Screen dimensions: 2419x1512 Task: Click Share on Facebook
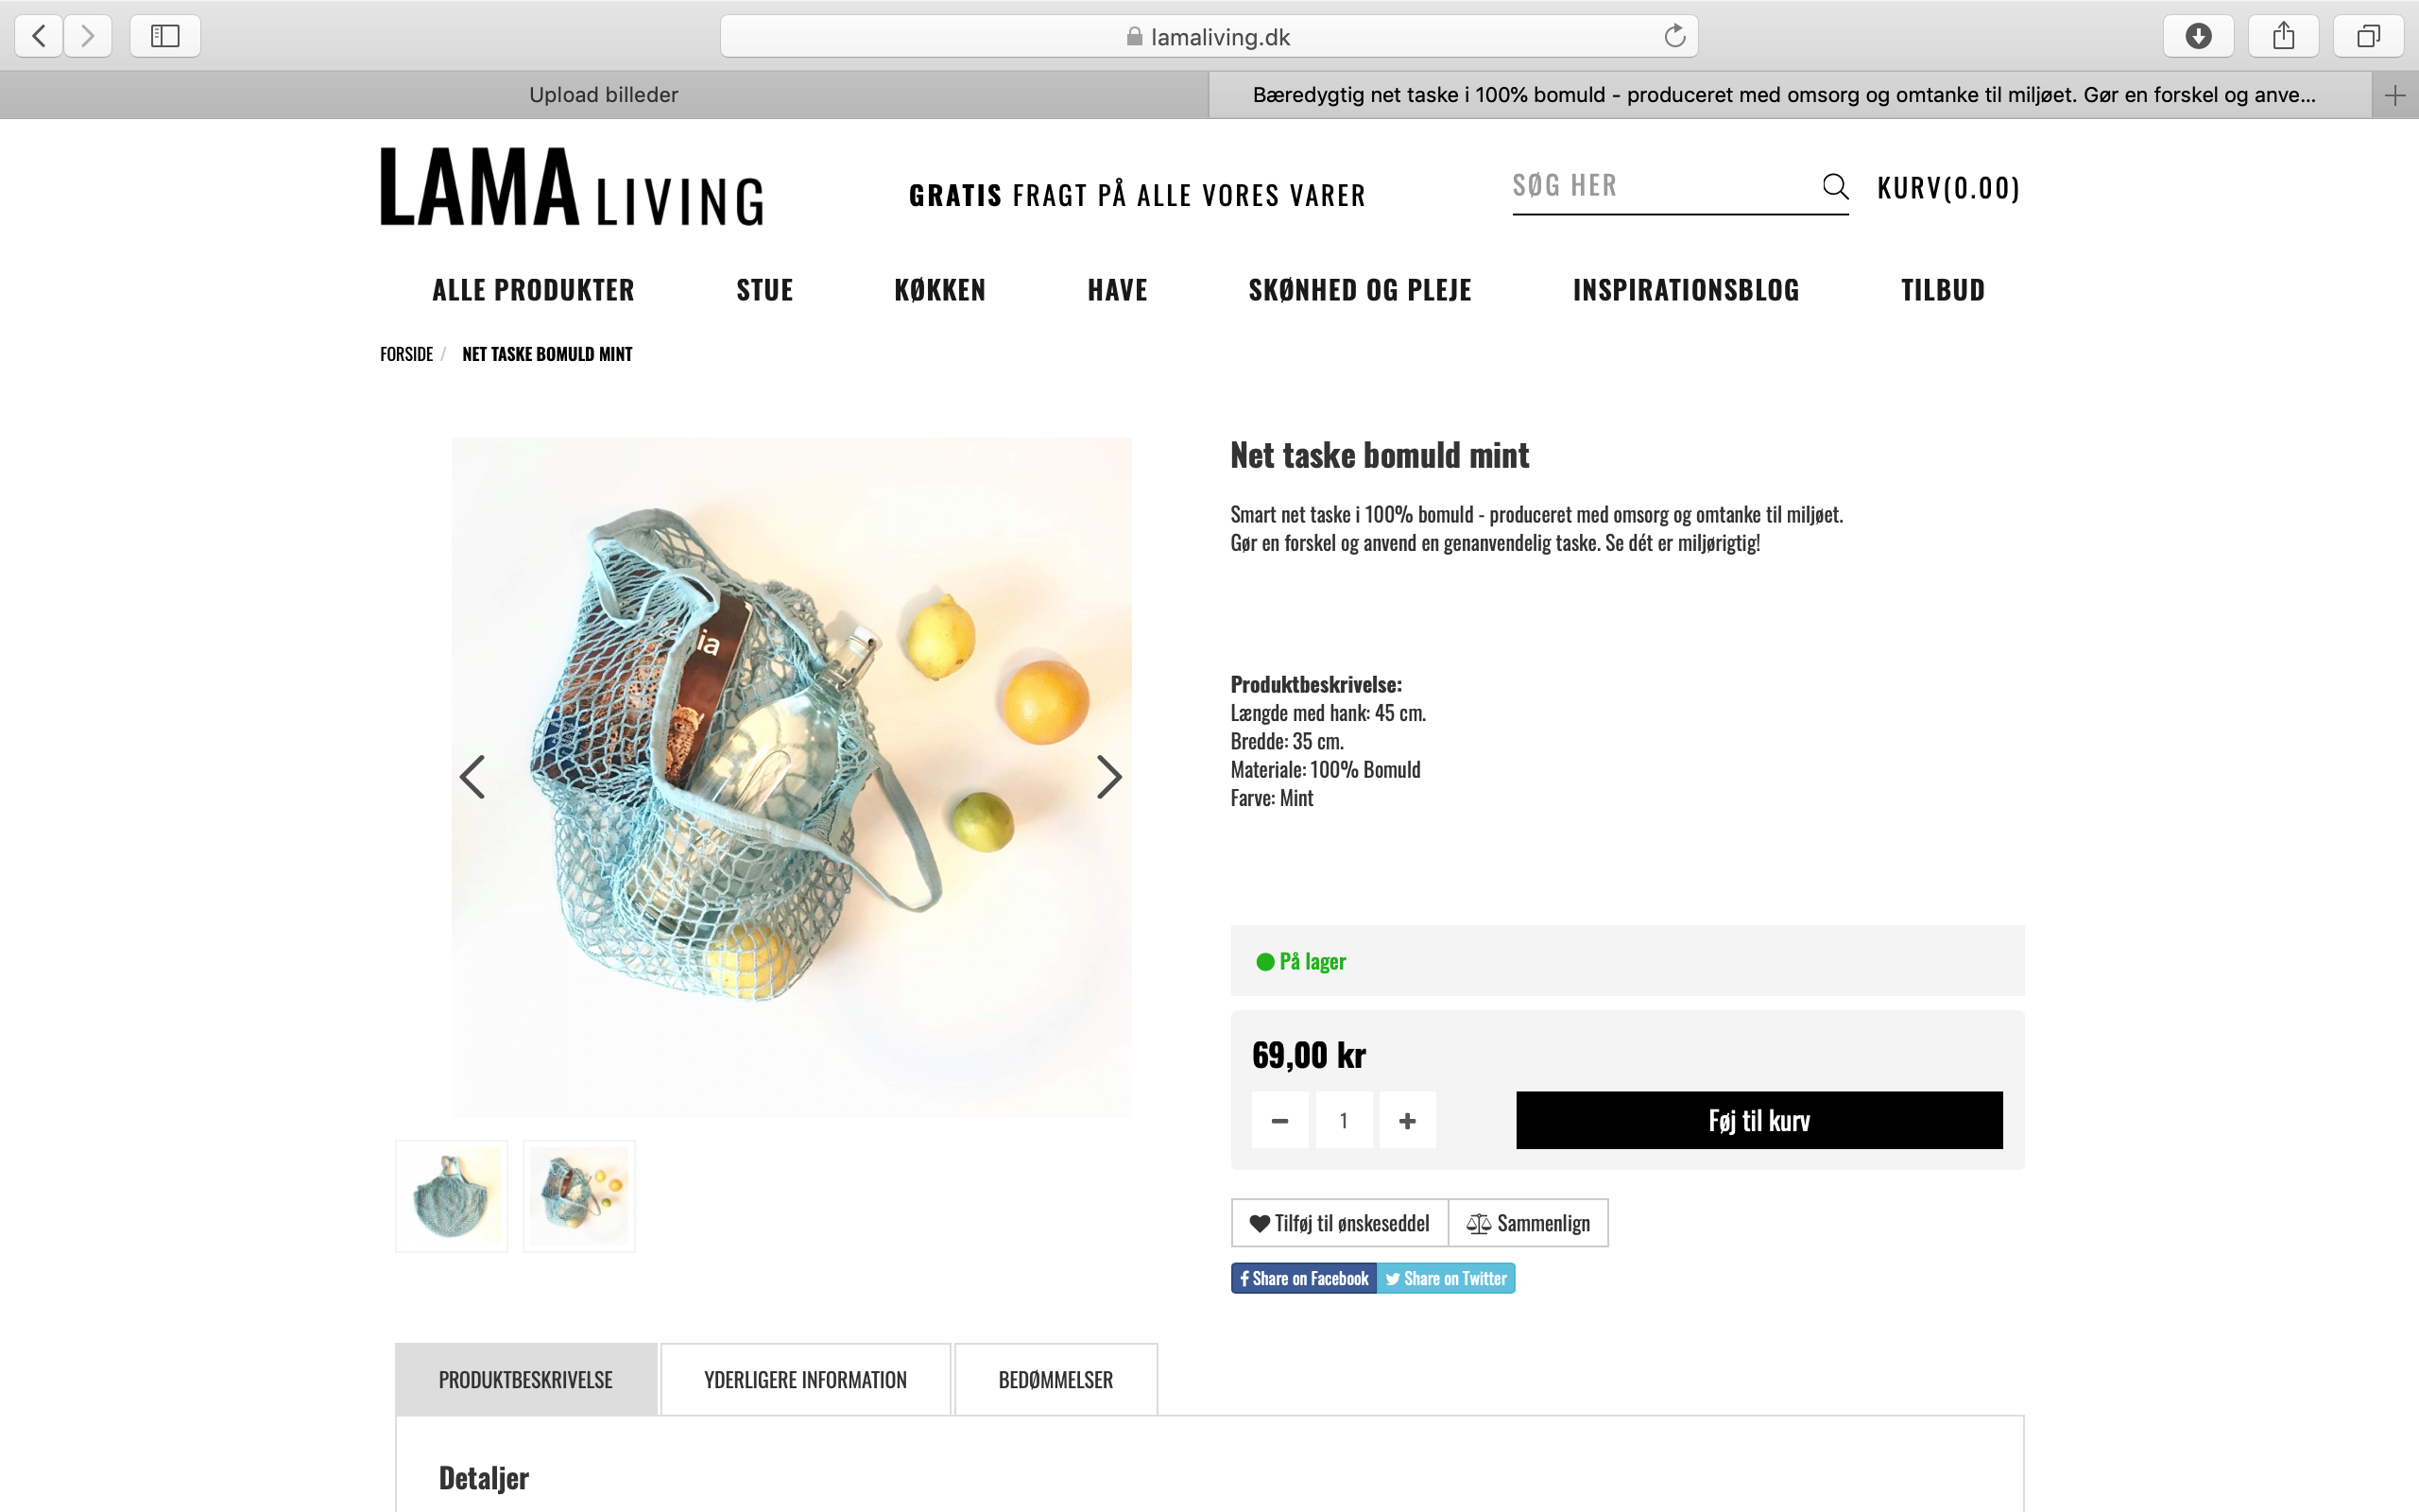point(1303,1279)
